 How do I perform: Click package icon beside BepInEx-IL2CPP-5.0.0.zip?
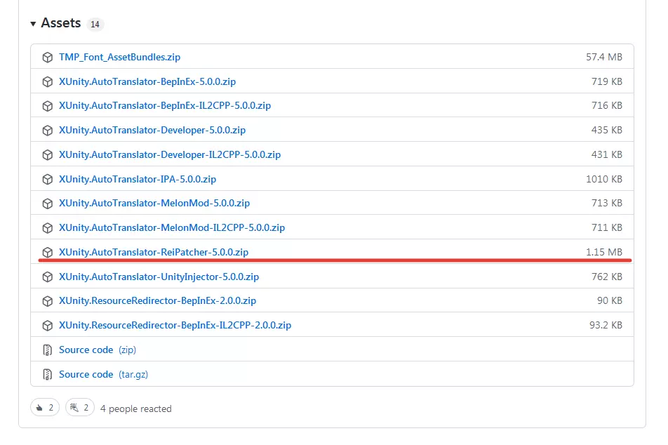tap(47, 106)
